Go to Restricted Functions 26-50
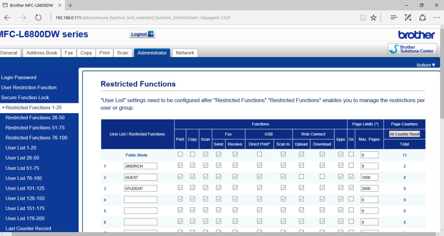444x236 pixels. 35,118
